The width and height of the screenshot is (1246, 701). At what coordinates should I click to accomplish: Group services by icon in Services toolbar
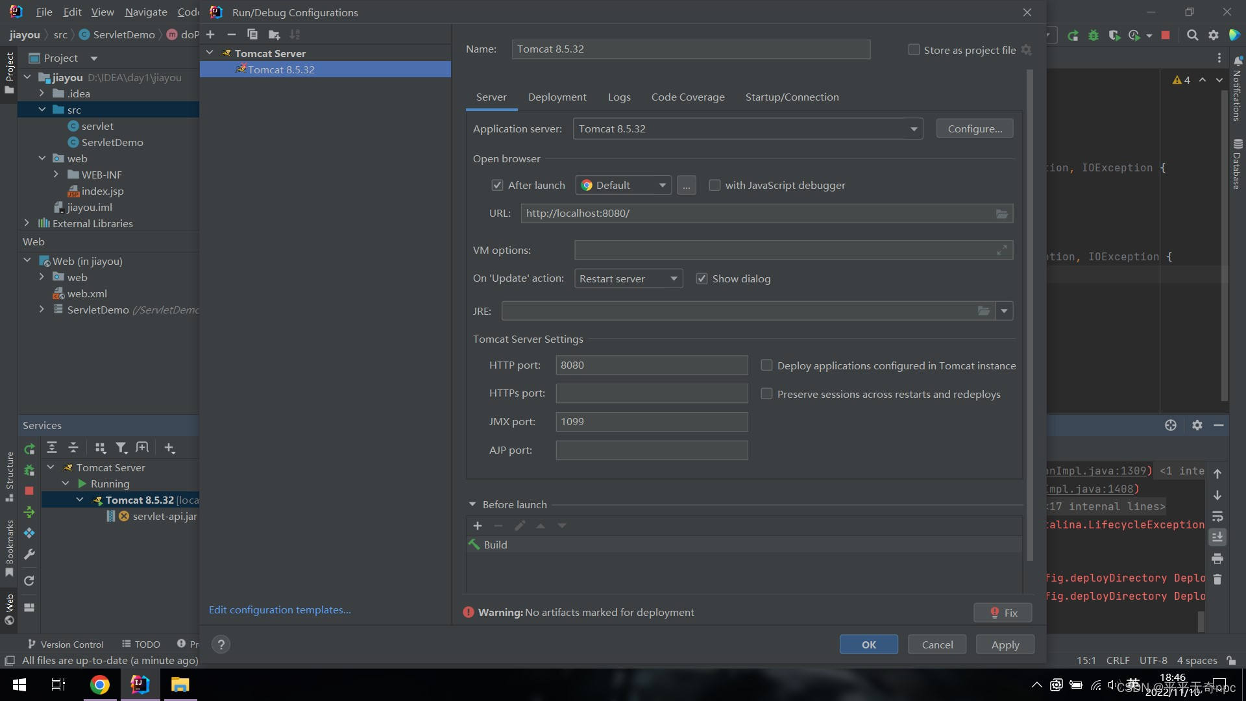pos(100,448)
